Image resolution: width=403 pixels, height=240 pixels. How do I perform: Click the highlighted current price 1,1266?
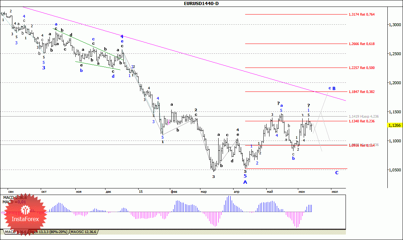[x=395, y=125]
